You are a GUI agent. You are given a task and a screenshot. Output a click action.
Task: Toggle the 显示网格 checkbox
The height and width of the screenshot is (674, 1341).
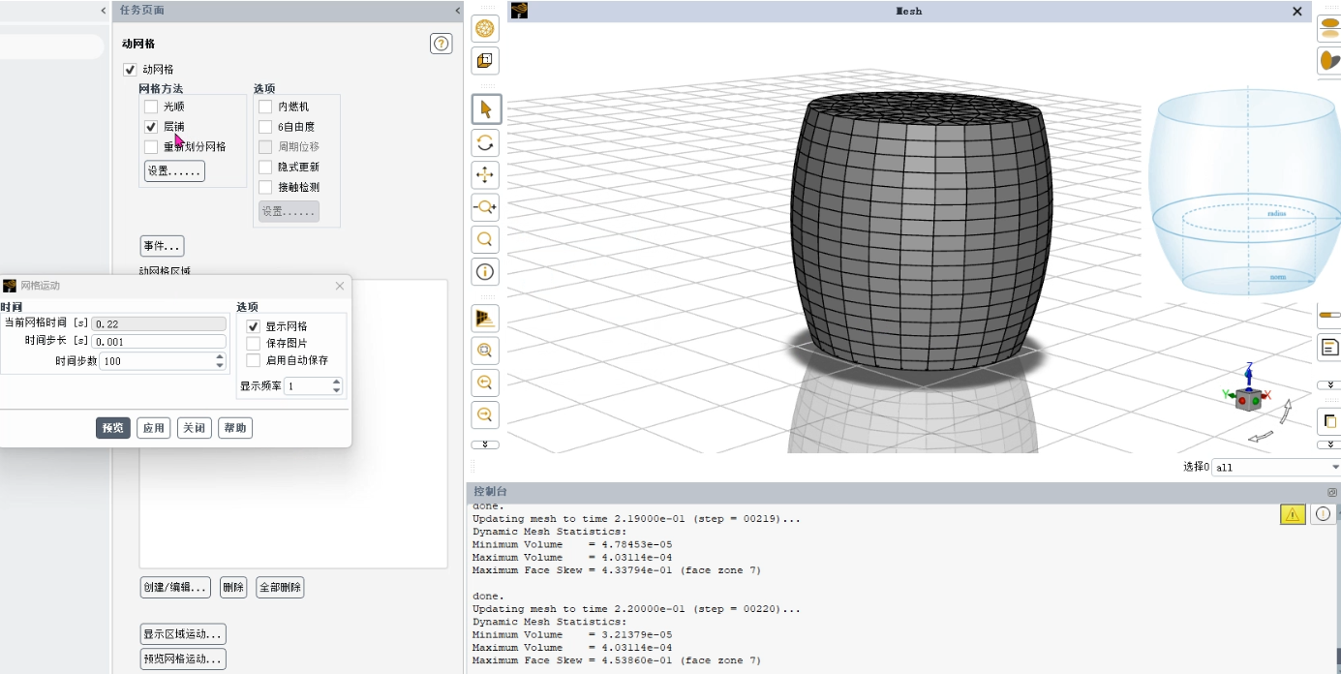pyautogui.click(x=254, y=326)
